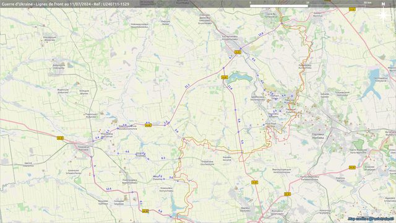Click the 2.4 distance label near Myrnohrad
The width and height of the screenshot is (396, 223).
97,138
